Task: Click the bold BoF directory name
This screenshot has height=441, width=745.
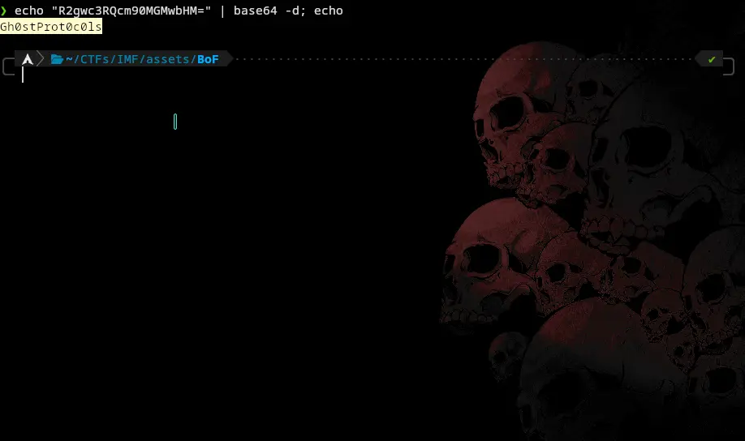Action: pyautogui.click(x=208, y=59)
